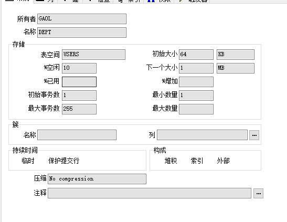Click the 初始事务数 field
Viewport: 287px width, 222px height.
79,96
